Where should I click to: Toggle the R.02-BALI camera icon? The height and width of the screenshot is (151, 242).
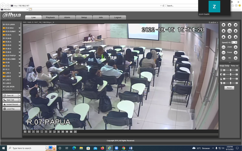(4, 28)
